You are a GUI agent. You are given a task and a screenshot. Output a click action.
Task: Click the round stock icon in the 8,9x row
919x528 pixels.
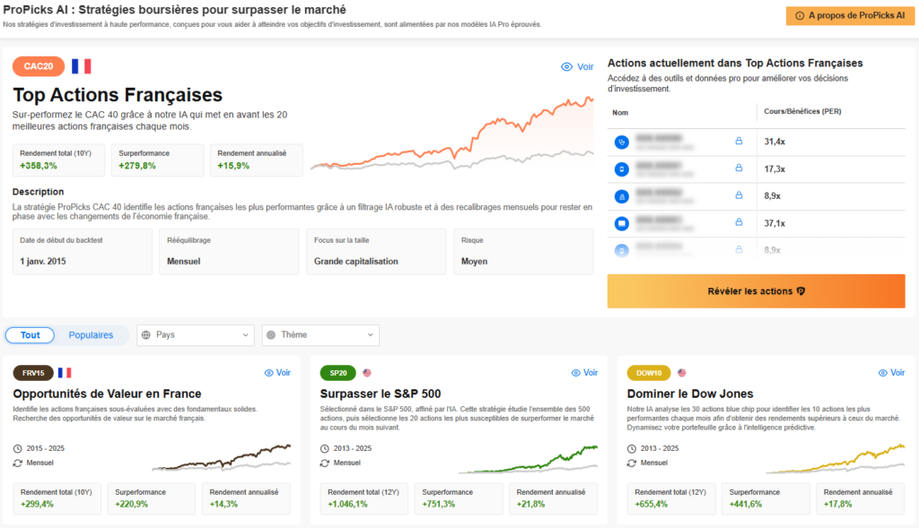pyautogui.click(x=621, y=196)
